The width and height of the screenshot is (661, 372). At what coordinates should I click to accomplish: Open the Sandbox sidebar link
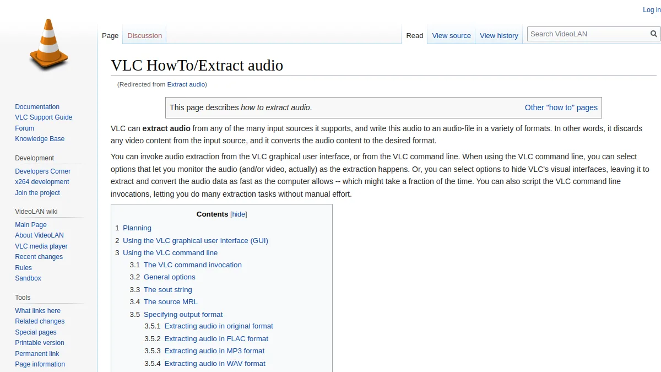coord(28,278)
